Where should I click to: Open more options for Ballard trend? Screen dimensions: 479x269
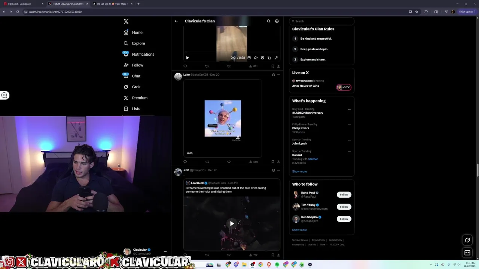pyautogui.click(x=350, y=152)
